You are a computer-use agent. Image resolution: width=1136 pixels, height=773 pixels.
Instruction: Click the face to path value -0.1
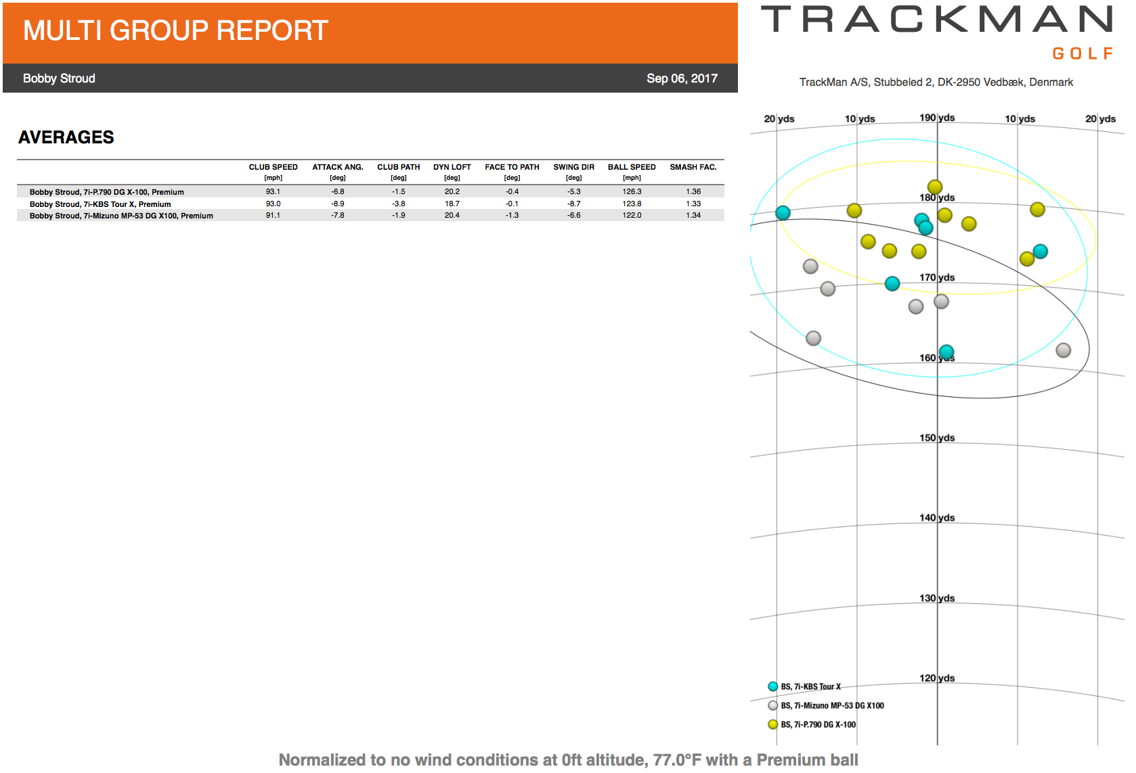[512, 204]
